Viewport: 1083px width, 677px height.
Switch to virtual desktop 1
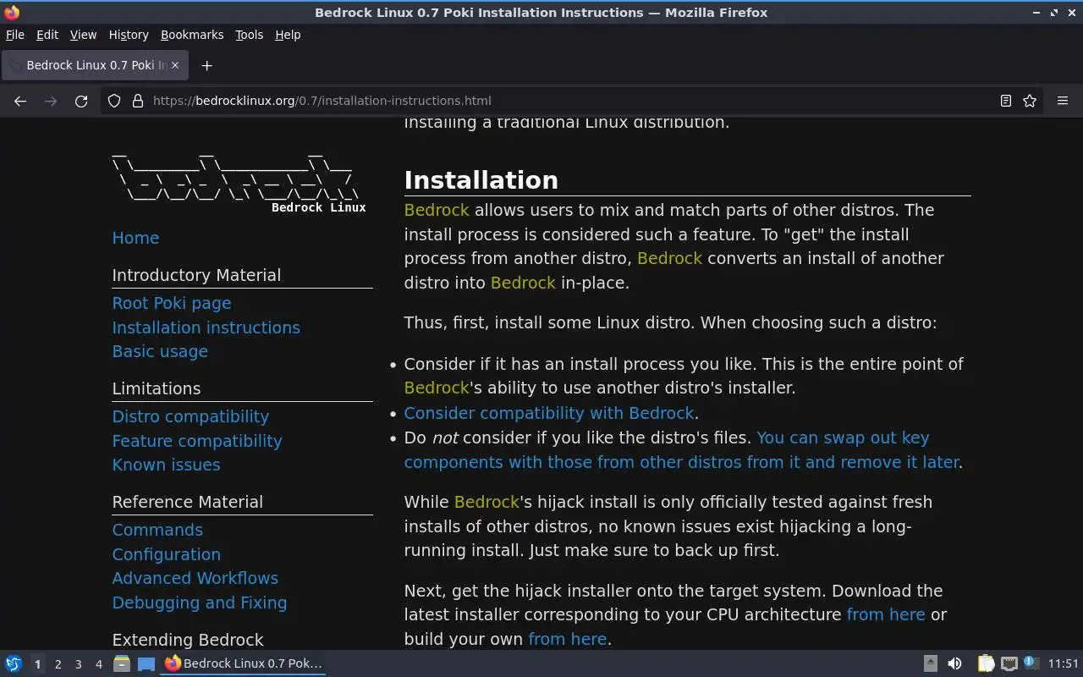click(x=37, y=664)
